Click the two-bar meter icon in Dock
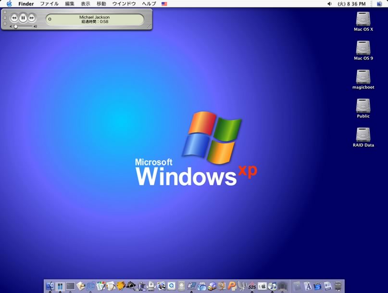Image resolution: width=388 pixels, height=293 pixels. [60, 286]
